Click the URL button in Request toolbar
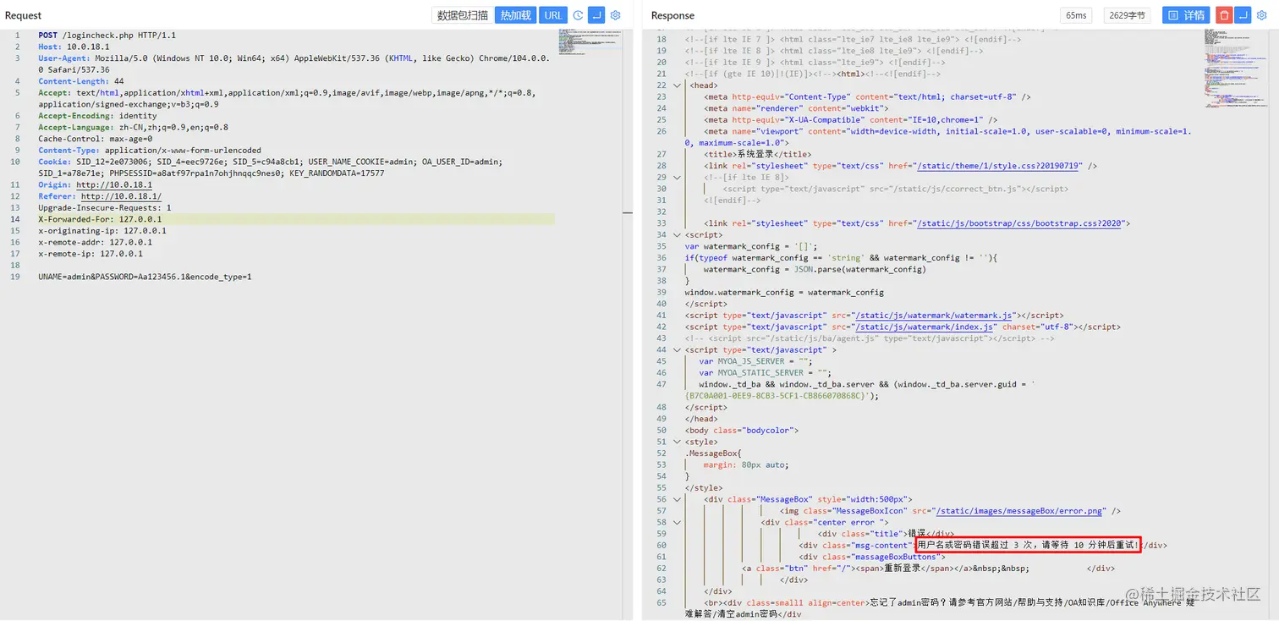Viewport: 1279px width, 621px height. tap(553, 15)
